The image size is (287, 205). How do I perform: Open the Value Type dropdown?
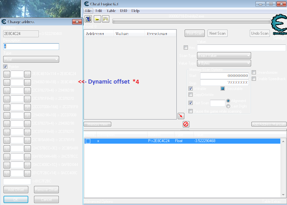224,63
